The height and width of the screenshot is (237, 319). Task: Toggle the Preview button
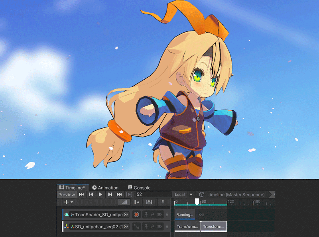click(67, 194)
